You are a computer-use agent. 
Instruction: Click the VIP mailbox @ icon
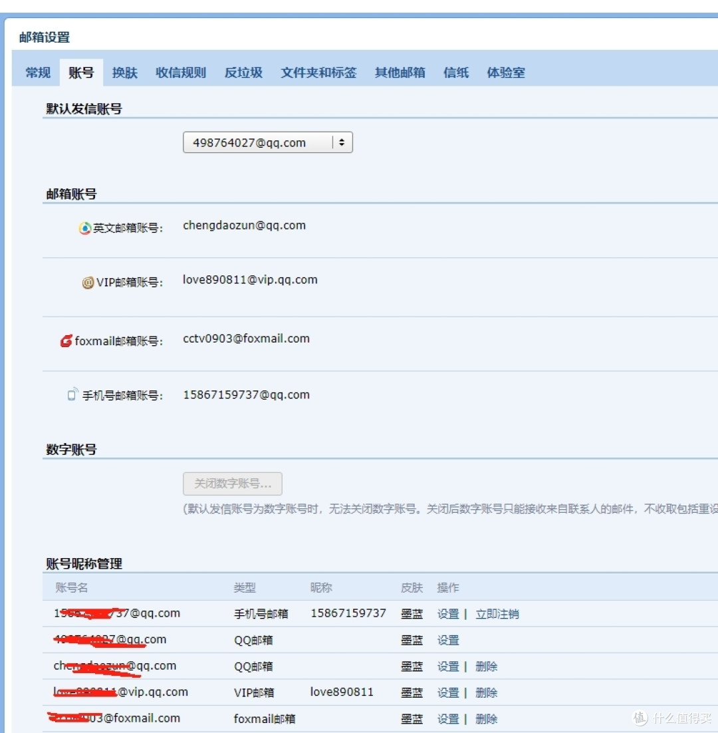pos(88,282)
